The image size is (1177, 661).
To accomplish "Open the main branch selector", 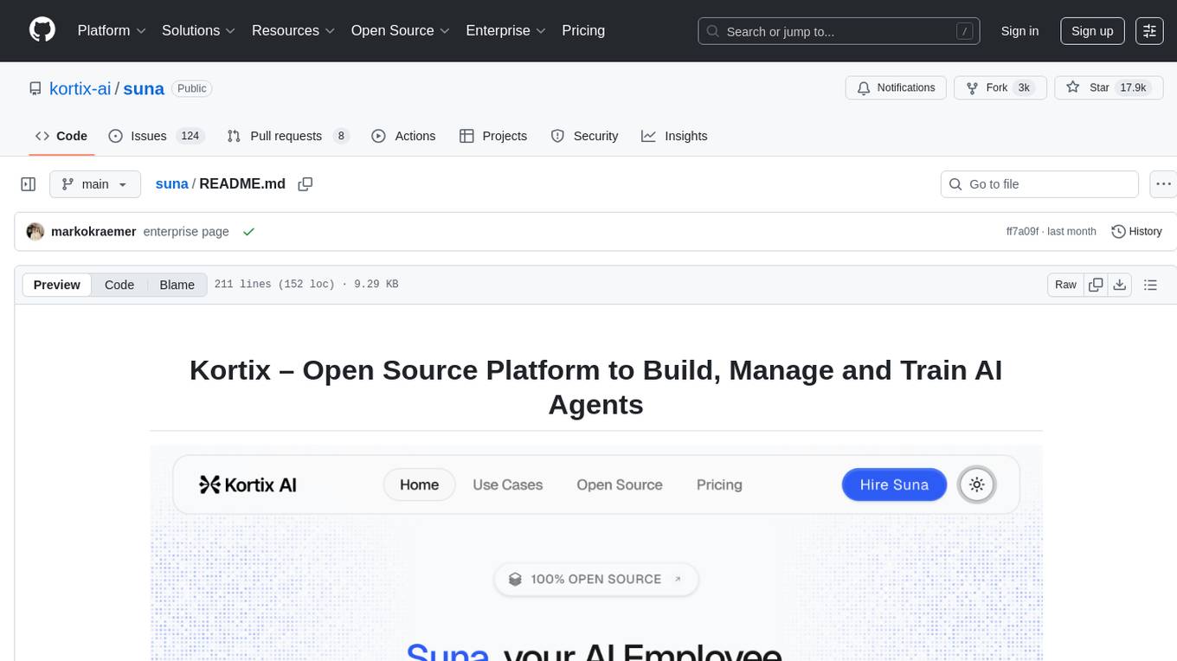I will tap(95, 184).
